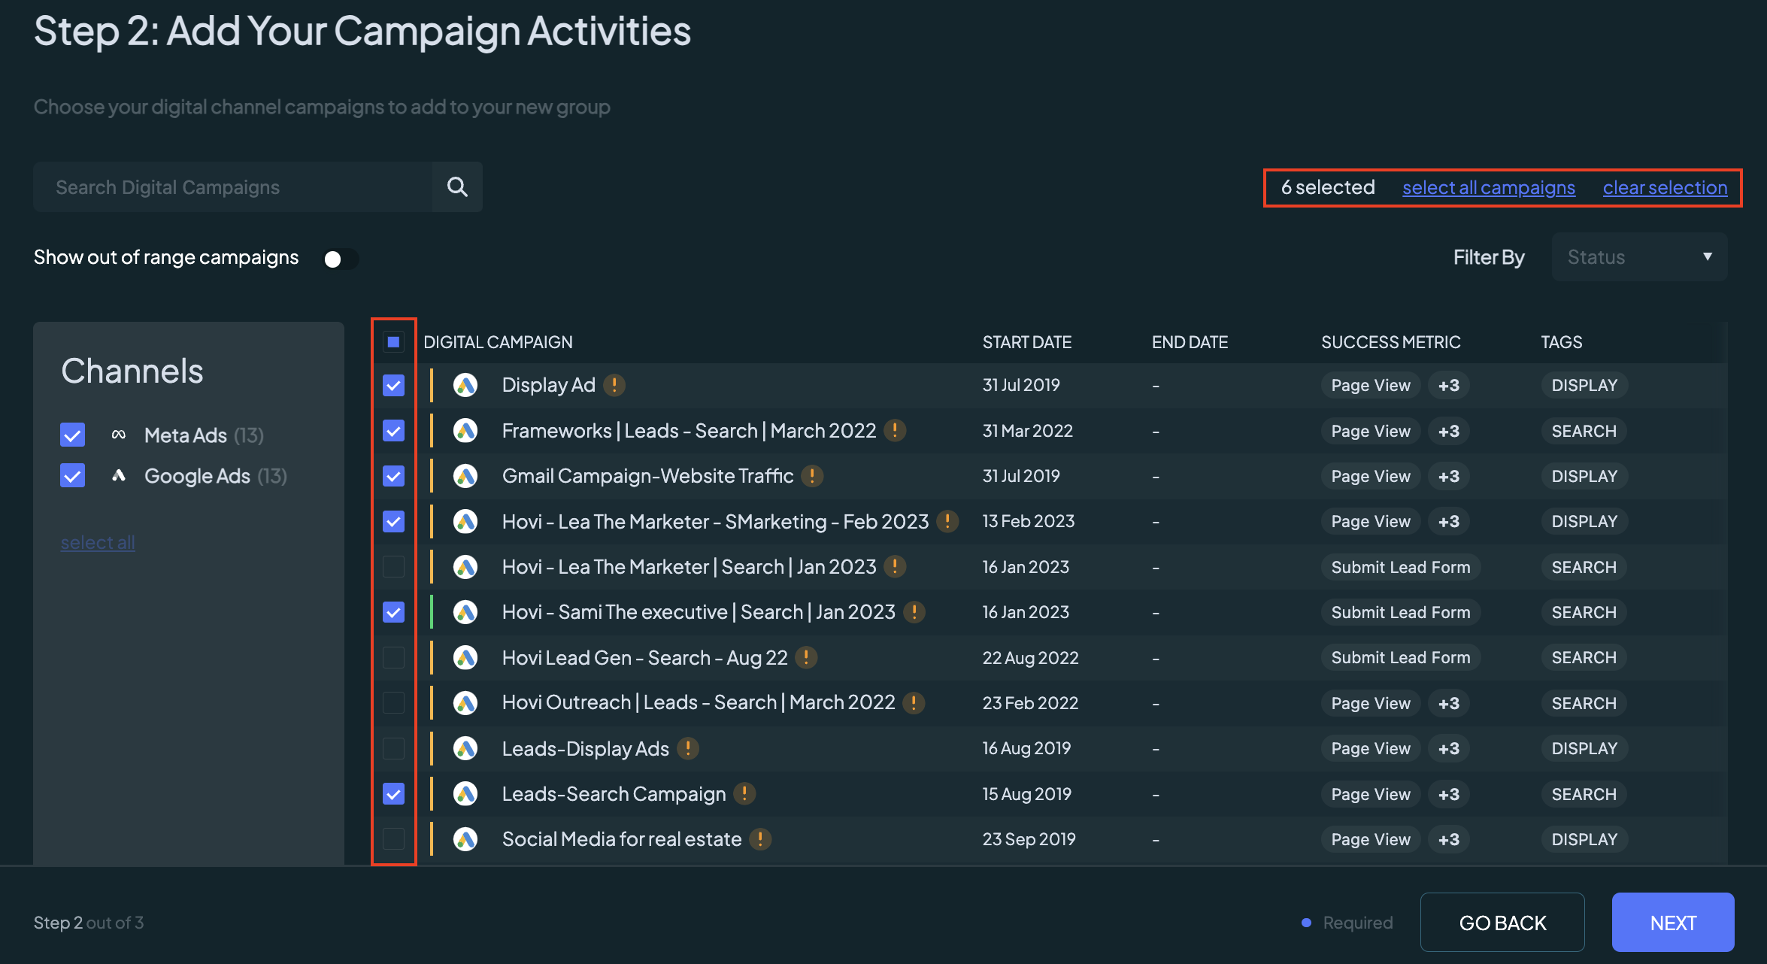Open the Status filter dropdown

(x=1639, y=257)
